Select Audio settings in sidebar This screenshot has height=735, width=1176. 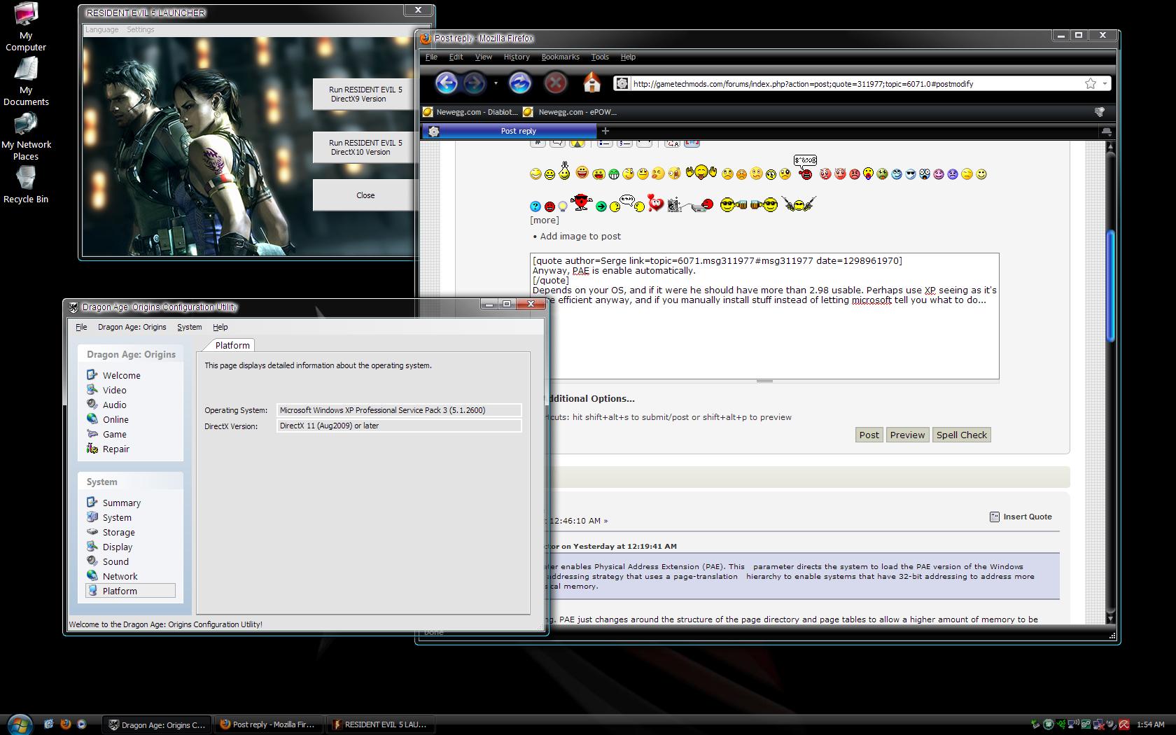point(106,405)
